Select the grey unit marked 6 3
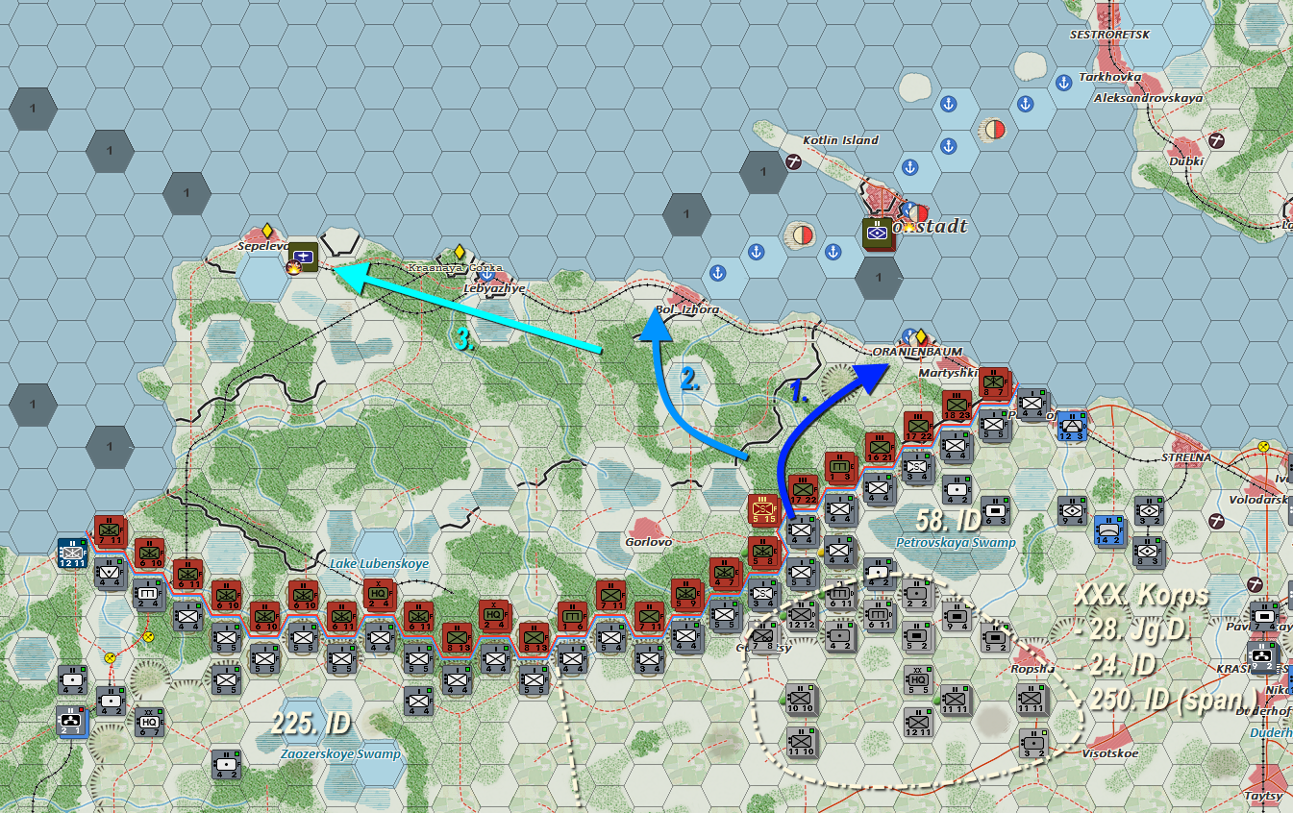The height and width of the screenshot is (813, 1293). [996, 511]
